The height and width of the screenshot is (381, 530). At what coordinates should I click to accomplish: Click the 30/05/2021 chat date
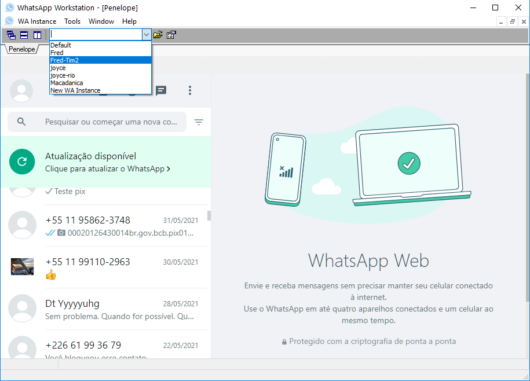(181, 262)
